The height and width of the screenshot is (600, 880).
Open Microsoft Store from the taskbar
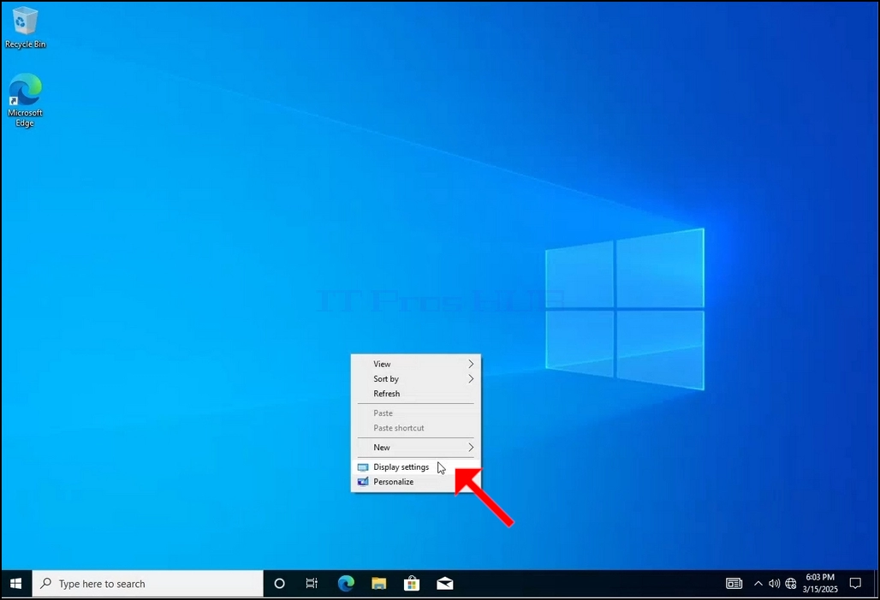412,584
